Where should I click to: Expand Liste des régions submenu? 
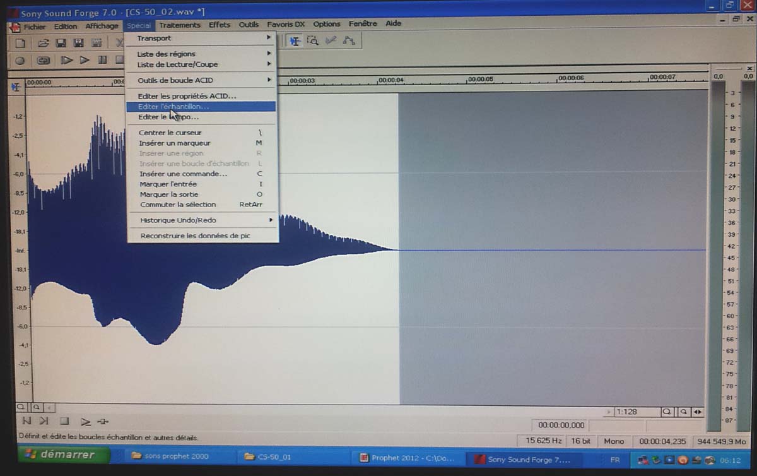click(x=202, y=54)
